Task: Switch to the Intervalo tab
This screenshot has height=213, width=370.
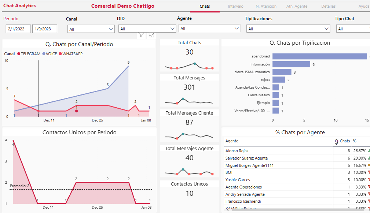Action: coord(235,6)
